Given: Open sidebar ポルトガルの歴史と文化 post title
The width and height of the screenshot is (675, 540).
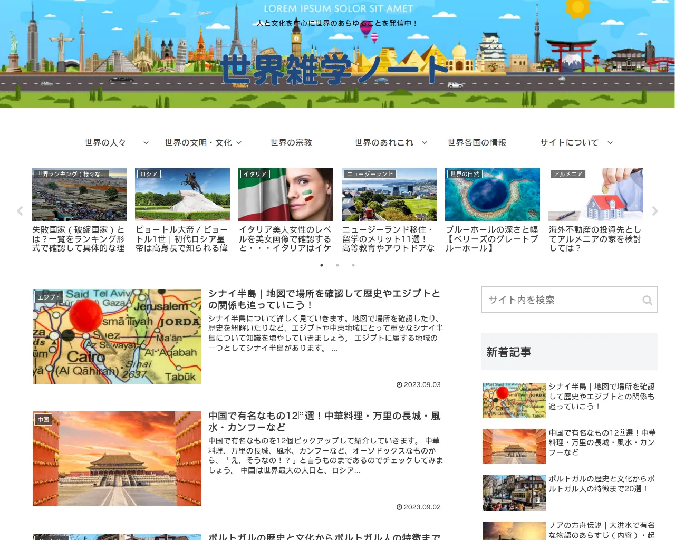Looking at the screenshot, I should [x=602, y=484].
